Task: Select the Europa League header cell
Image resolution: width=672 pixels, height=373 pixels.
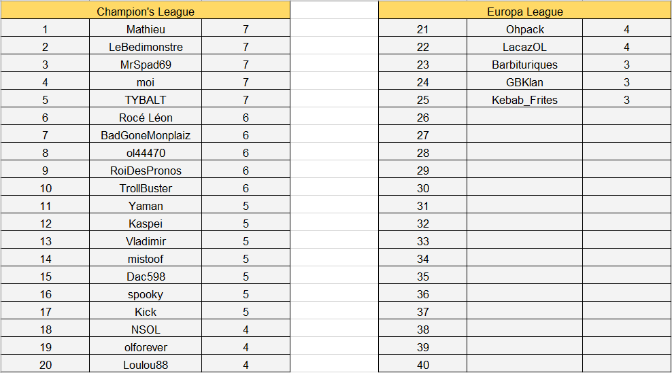Action: click(x=524, y=12)
